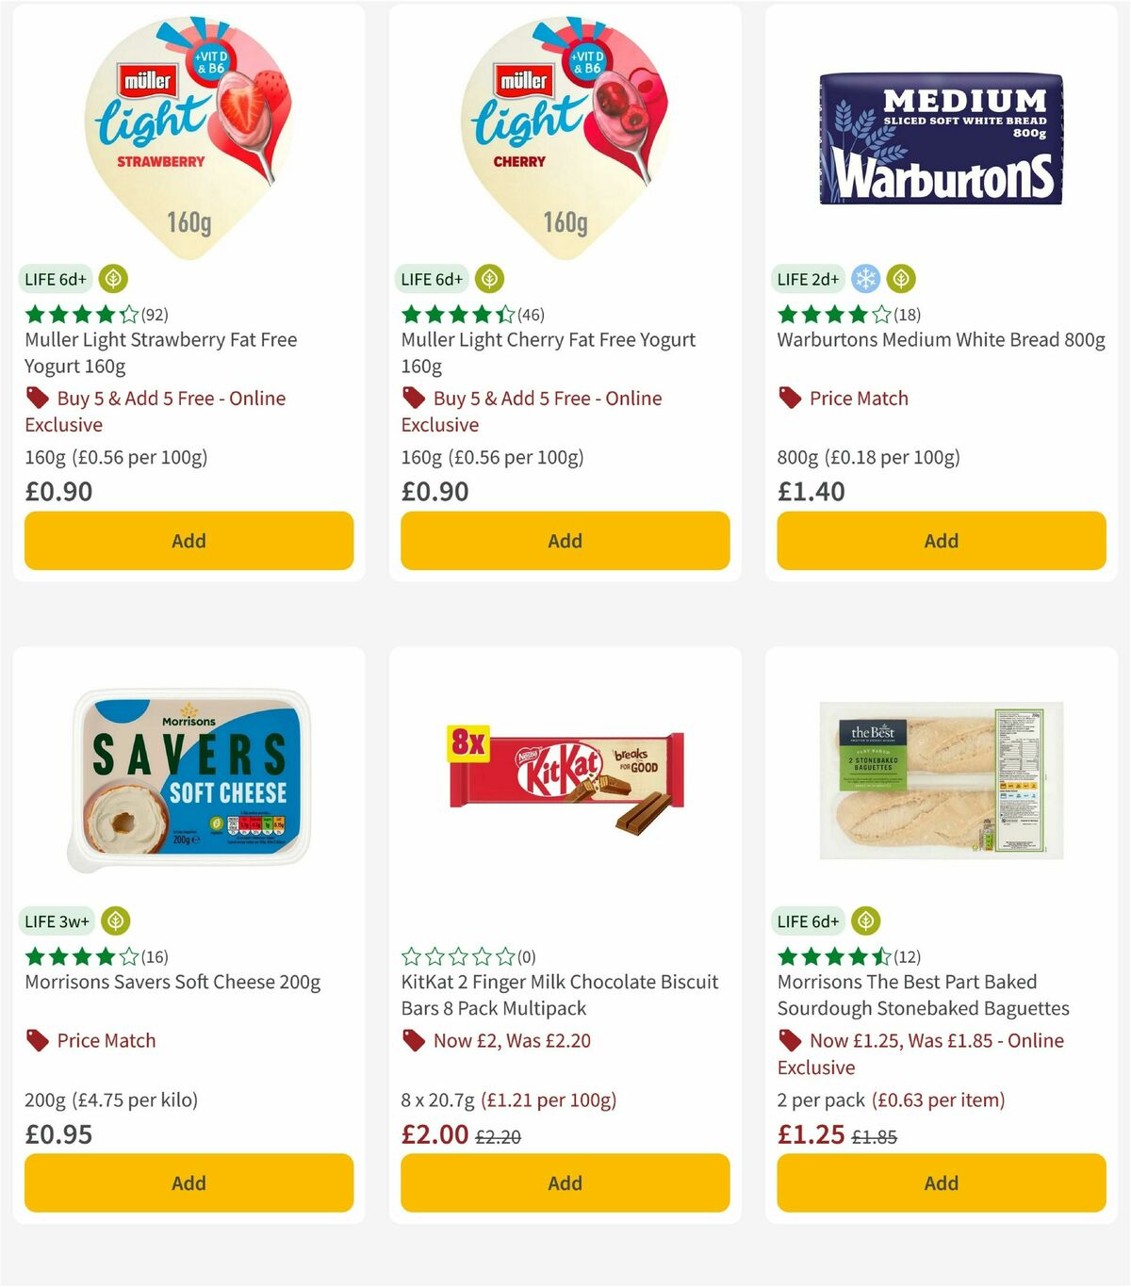The image size is (1131, 1287).
Task: Select the leaf icon on the cherry yogurt card
Action: pyautogui.click(x=489, y=279)
